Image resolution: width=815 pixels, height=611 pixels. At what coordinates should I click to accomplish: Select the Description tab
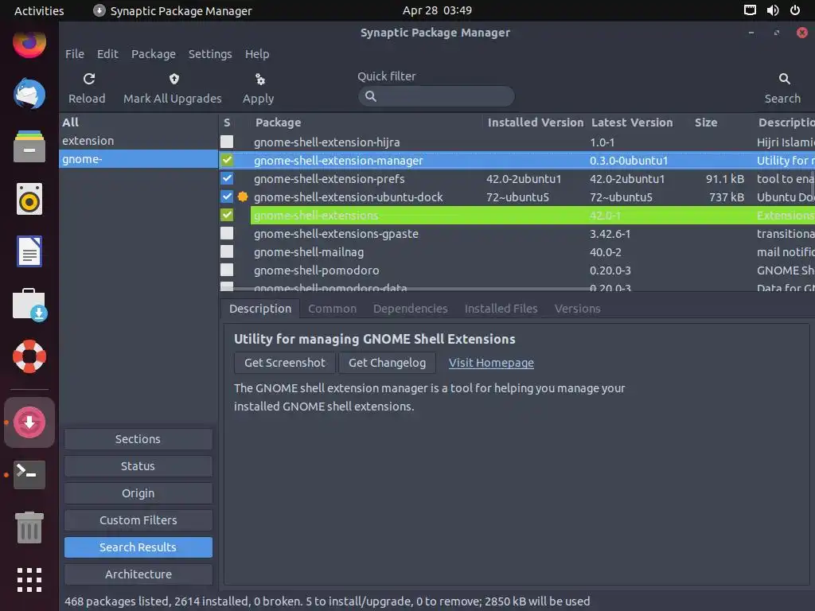(260, 309)
